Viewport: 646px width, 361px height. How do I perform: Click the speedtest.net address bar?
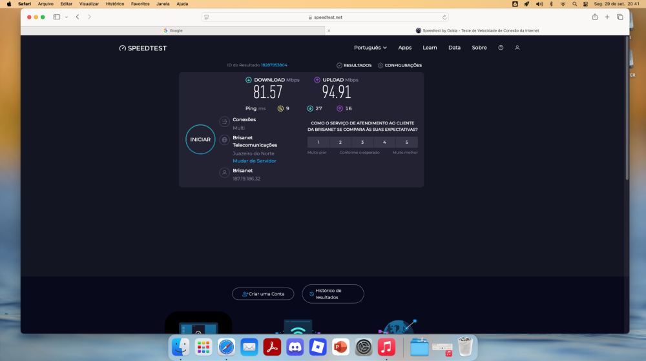click(x=325, y=17)
